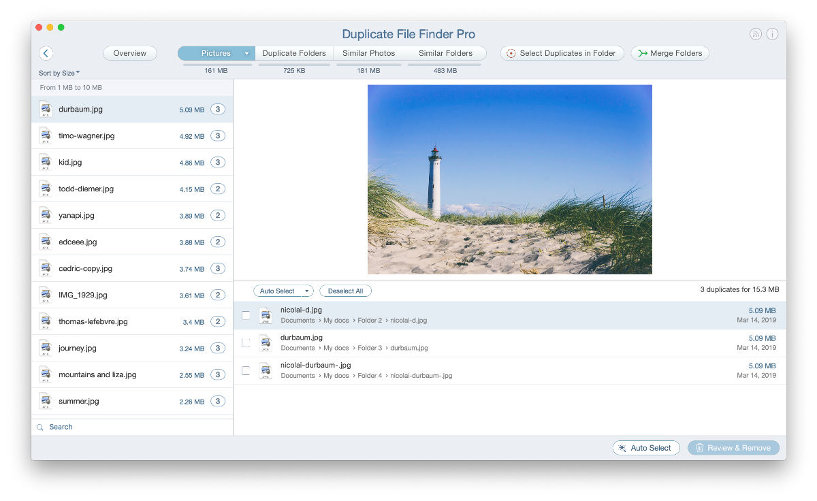Click duplicate count badge for durbaum.jpg

click(x=218, y=109)
